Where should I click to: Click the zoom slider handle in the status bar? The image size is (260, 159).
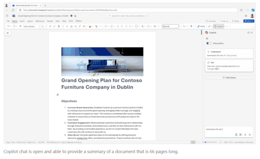pos(205,142)
